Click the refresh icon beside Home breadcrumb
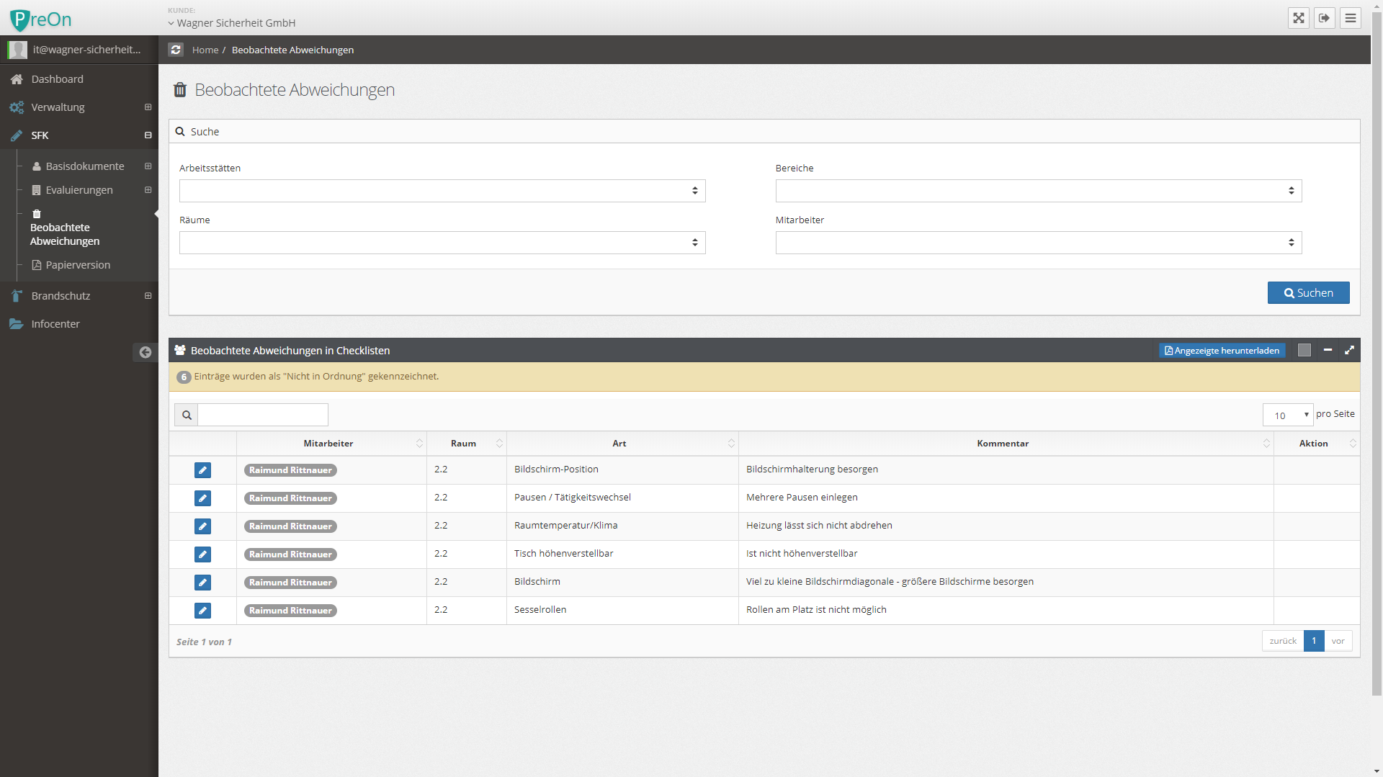This screenshot has height=777, width=1383. coord(176,50)
